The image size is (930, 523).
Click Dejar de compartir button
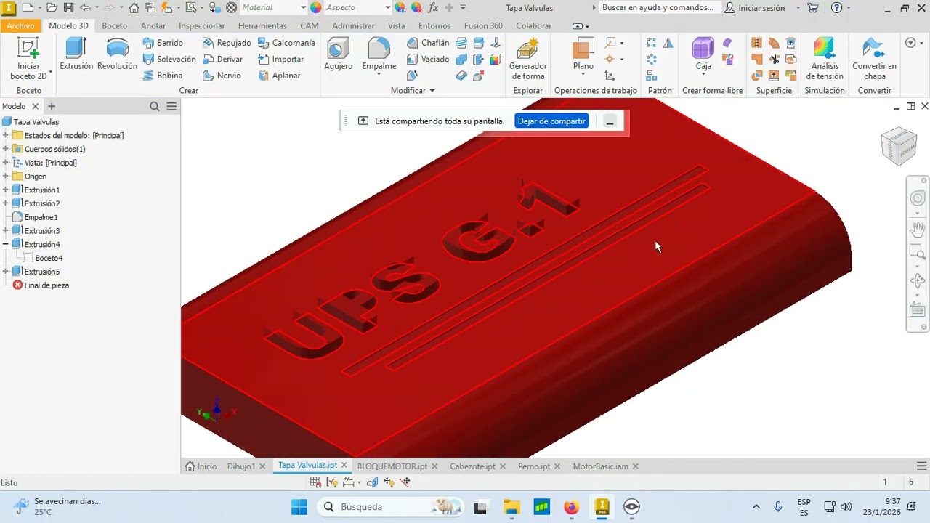point(551,121)
